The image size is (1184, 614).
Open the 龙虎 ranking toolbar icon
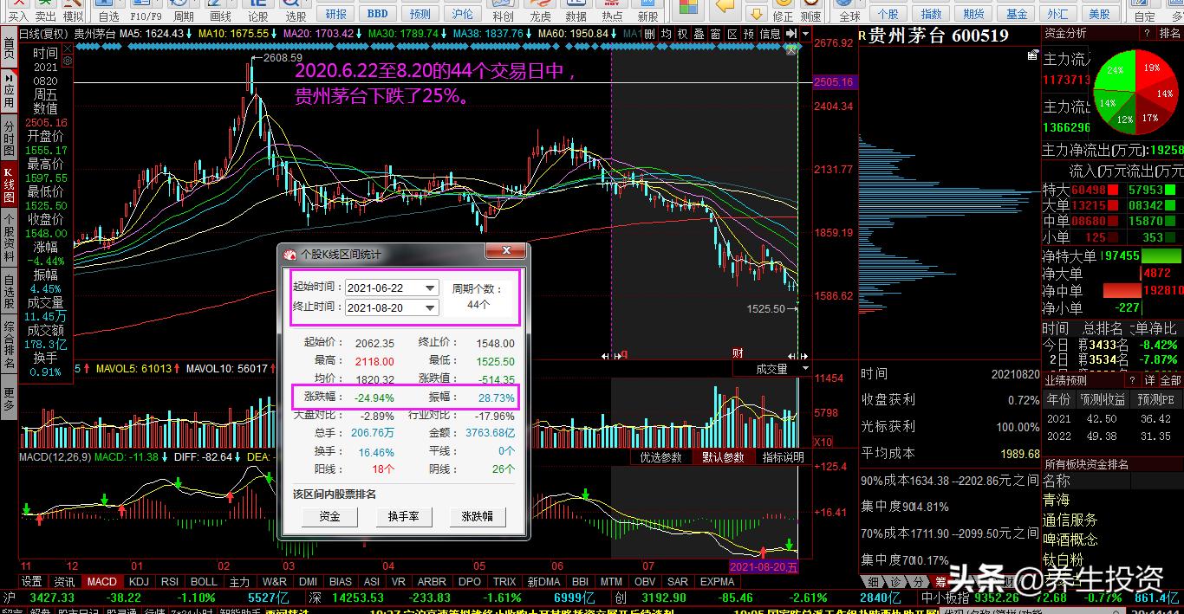click(540, 10)
